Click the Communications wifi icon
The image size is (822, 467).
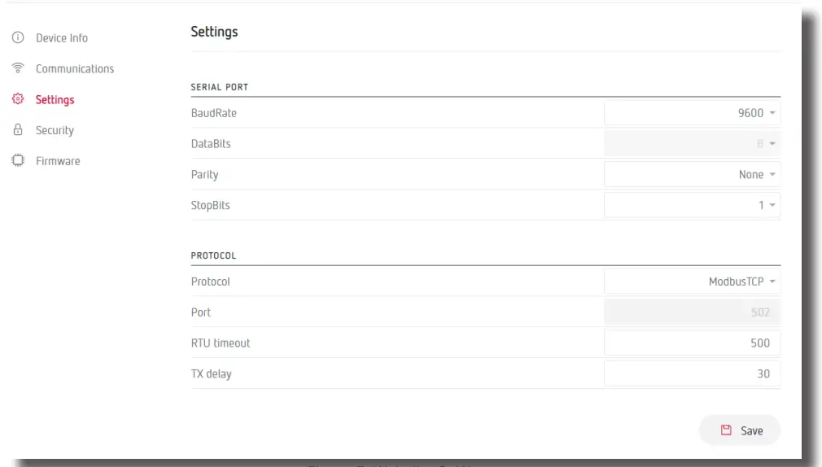coord(17,68)
